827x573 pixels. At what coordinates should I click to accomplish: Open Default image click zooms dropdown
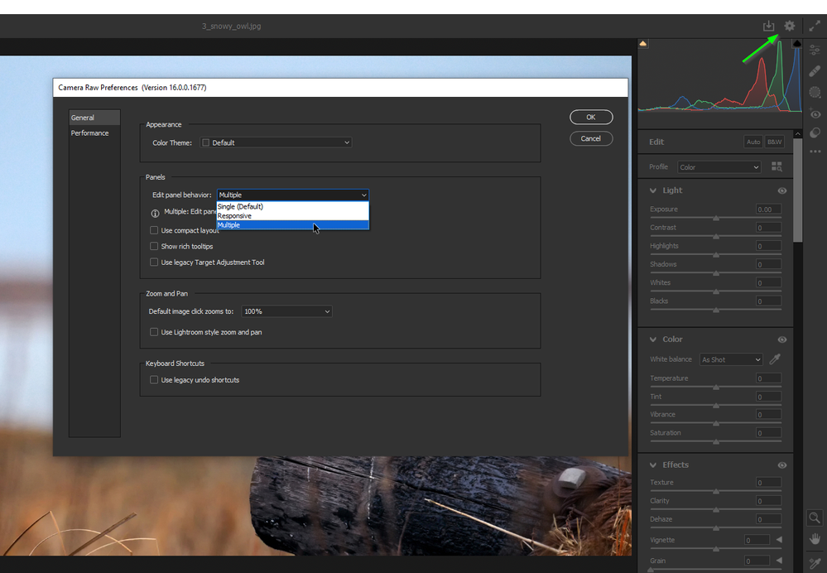(286, 311)
